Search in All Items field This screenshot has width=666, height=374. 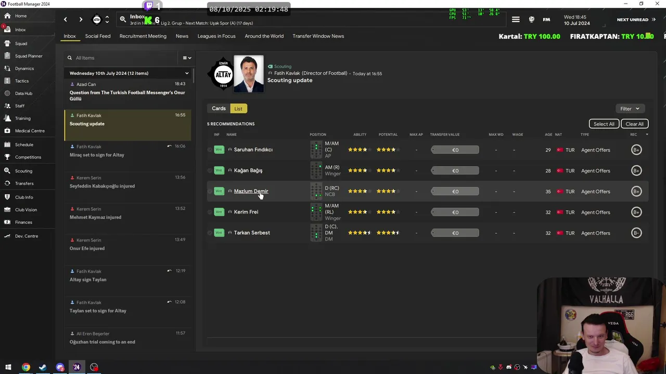coord(122,58)
